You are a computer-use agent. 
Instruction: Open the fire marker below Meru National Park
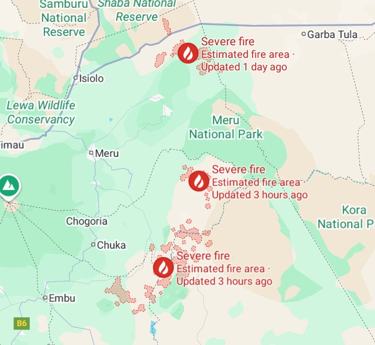point(199,181)
